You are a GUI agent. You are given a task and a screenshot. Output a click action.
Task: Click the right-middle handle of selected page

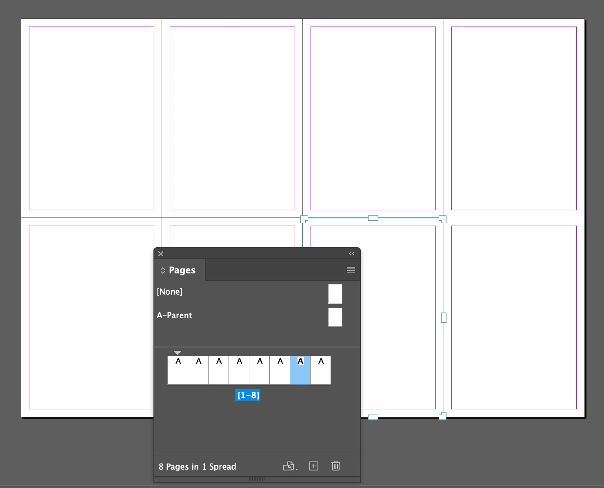point(444,317)
